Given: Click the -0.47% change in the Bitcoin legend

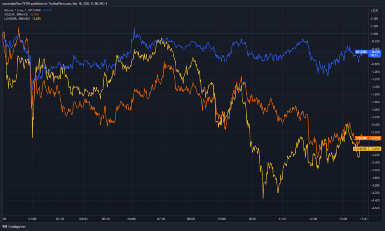Looking at the screenshot, I should 47,10.
